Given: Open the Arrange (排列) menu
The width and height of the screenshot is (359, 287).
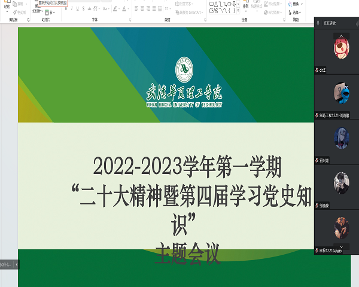Looking at the screenshot, I should (x=246, y=7).
